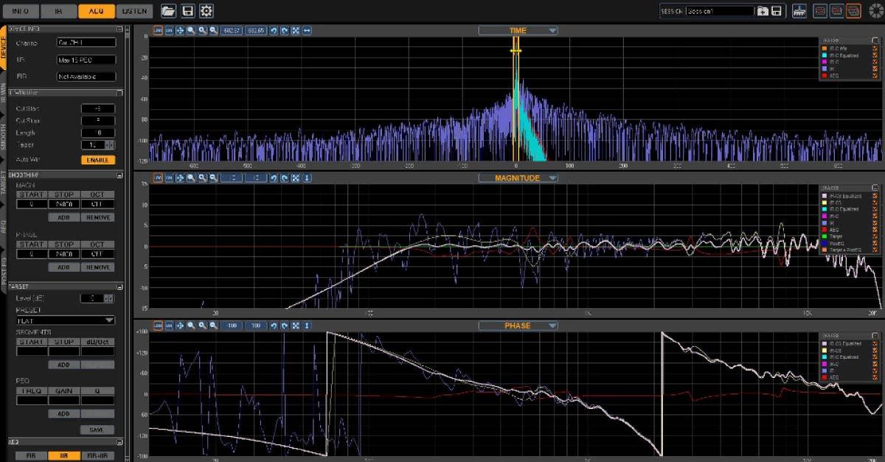Toggle the AEQ trace checkbox in TIME legend
The width and height of the screenshot is (885, 462).
click(875, 75)
